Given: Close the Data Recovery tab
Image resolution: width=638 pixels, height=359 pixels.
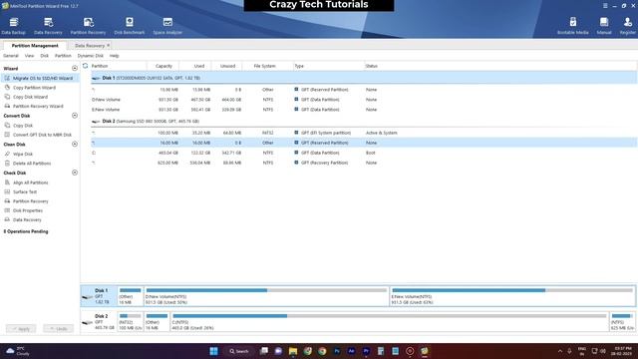Looking at the screenshot, I should pos(109,45).
